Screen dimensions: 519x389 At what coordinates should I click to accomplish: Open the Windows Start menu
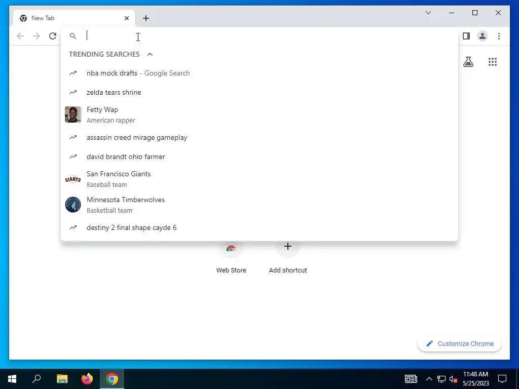point(12,379)
